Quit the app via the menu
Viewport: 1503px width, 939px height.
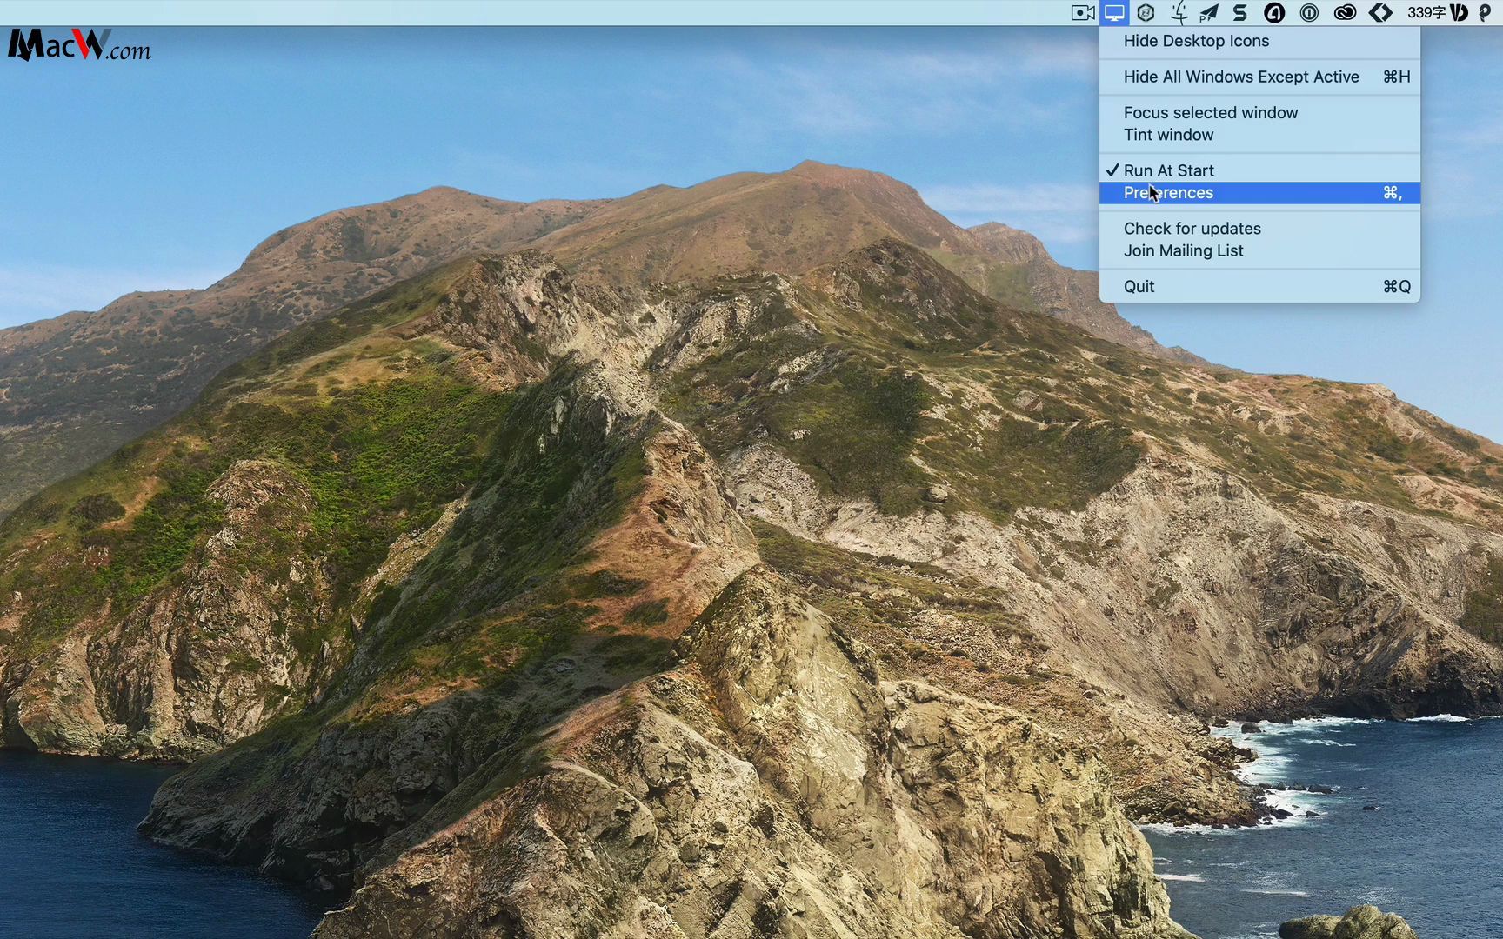tap(1139, 285)
